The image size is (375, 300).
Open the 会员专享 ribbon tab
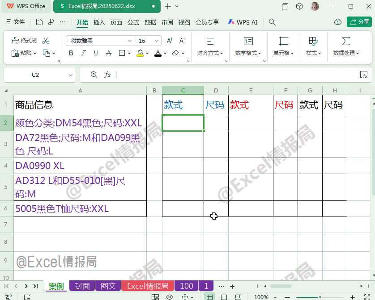point(207,22)
